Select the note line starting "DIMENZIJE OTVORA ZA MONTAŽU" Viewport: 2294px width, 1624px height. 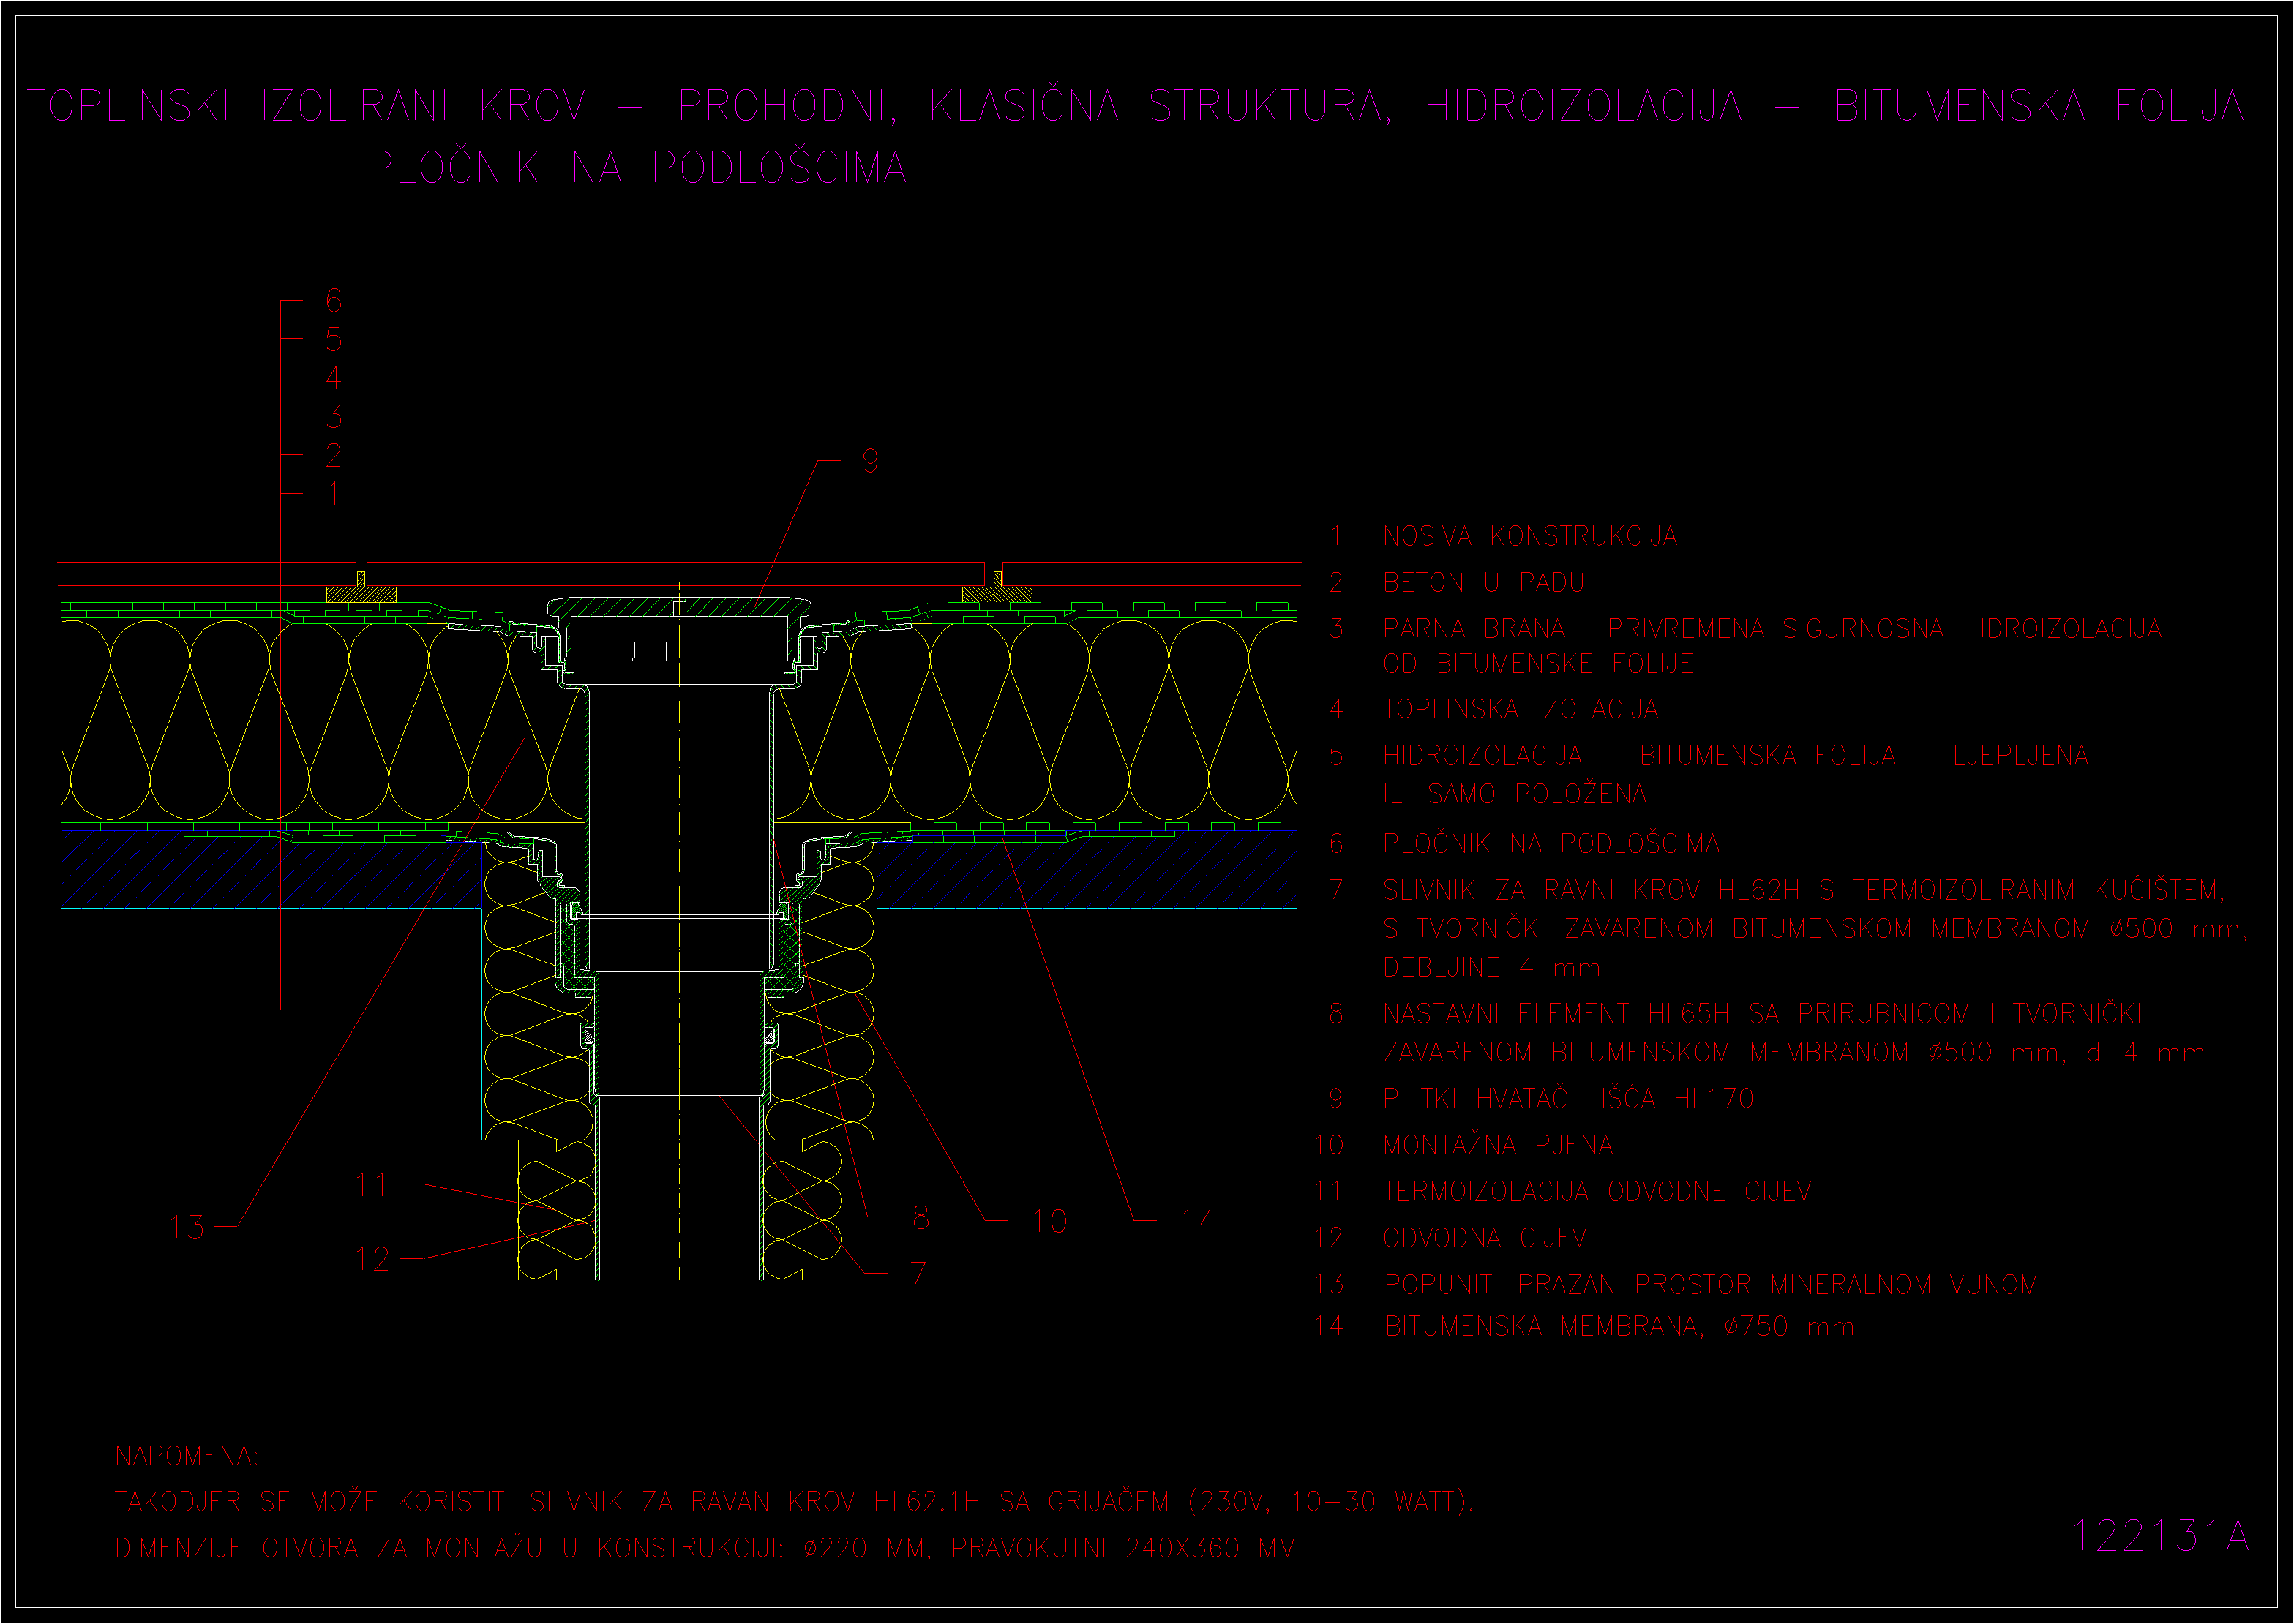[x=706, y=1548]
